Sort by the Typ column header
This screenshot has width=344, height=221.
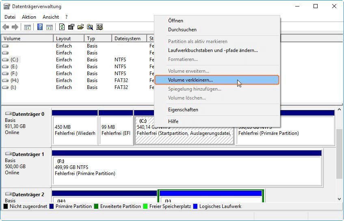pos(98,39)
